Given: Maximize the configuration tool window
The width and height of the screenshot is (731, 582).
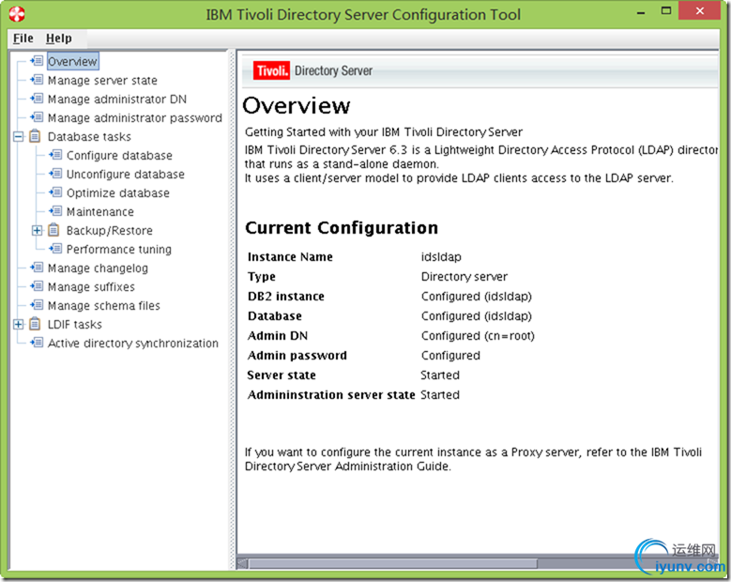Looking at the screenshot, I should (666, 11).
